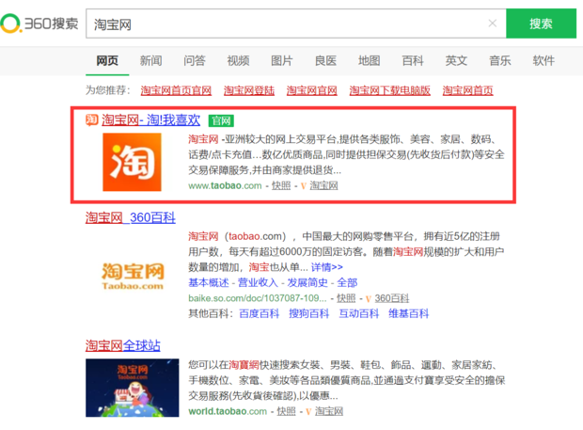Image resolution: width=583 pixels, height=430 pixels.
Task: Clear the search box with the X icon
Action: [x=493, y=24]
